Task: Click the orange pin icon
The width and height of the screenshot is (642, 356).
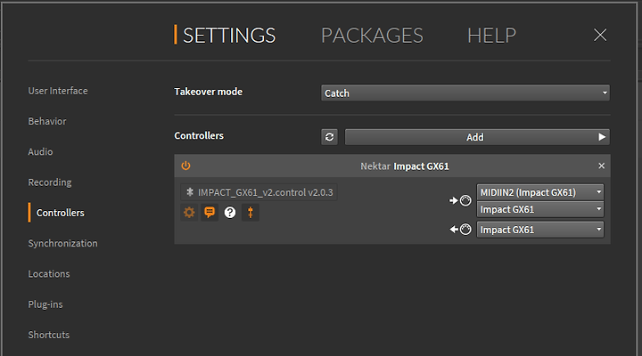Action: point(251,213)
